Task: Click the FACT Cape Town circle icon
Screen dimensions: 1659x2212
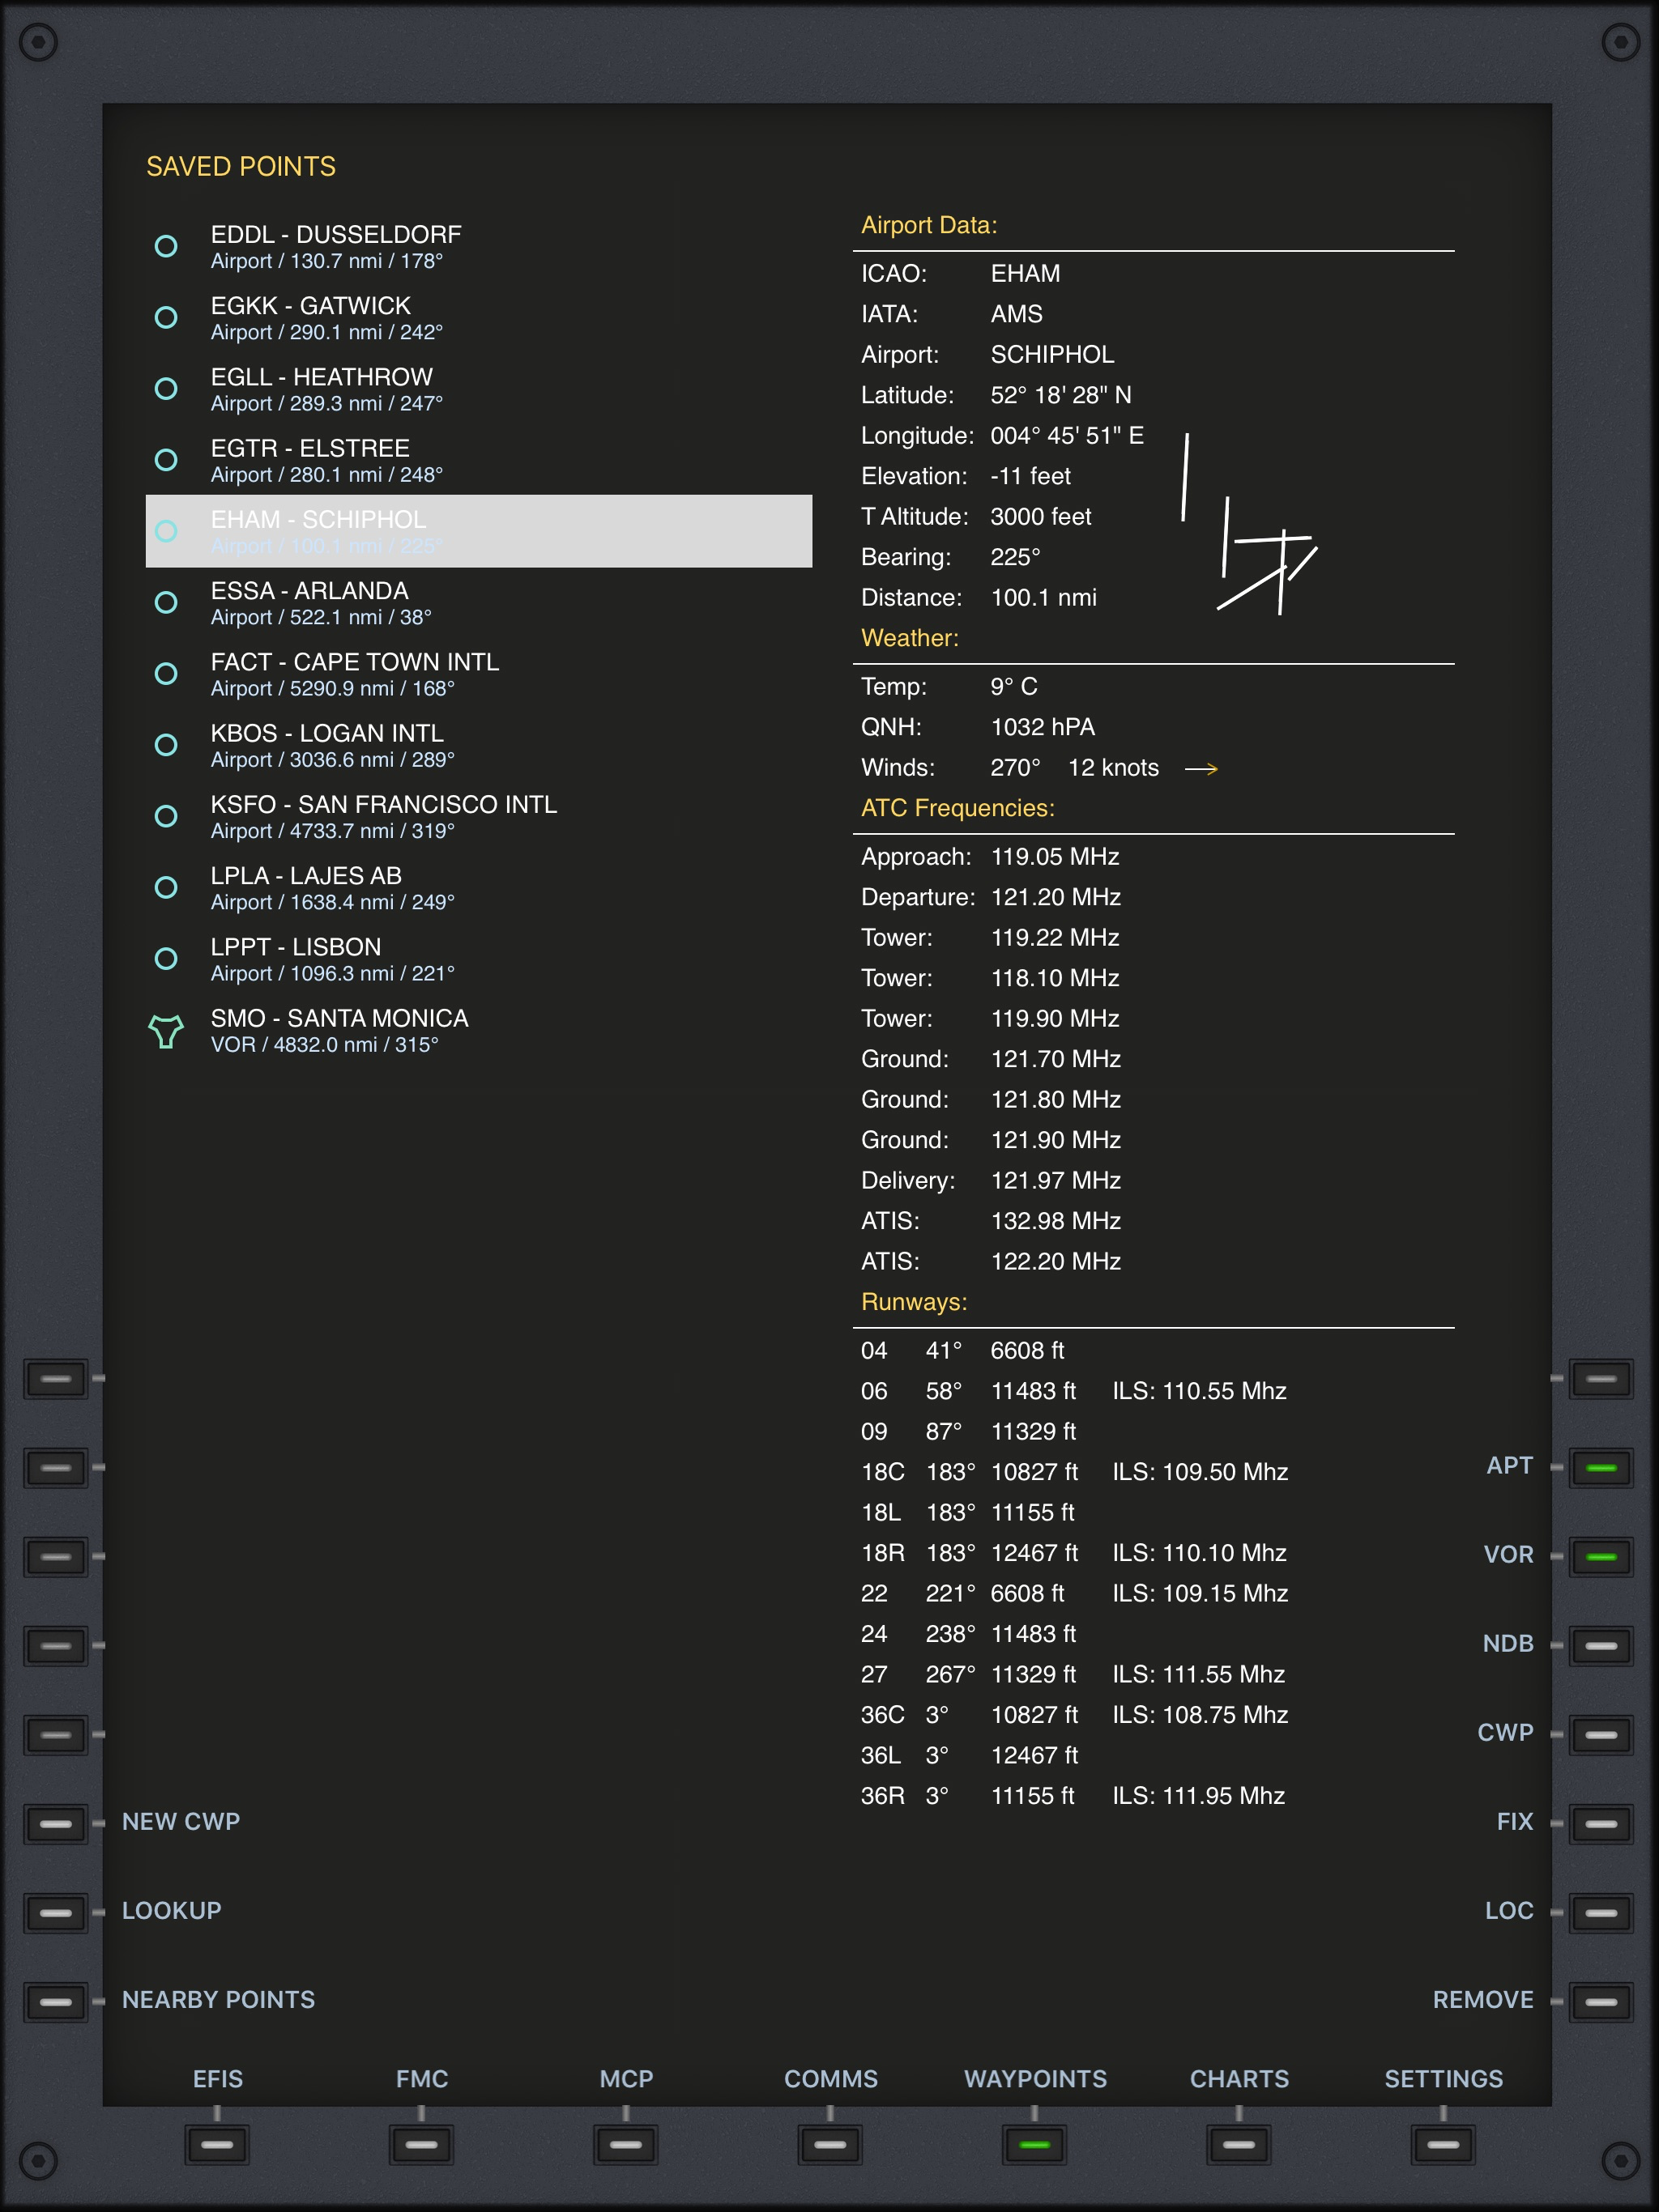Action: coord(166,673)
